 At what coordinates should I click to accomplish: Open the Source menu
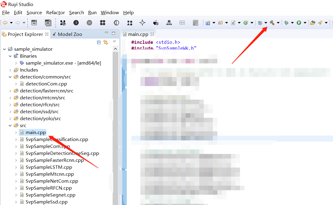[x=34, y=13]
